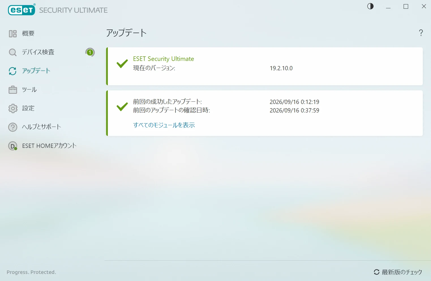Click the ESET HOME account avatar icon
This screenshot has height=281, width=431.
[x=13, y=146]
